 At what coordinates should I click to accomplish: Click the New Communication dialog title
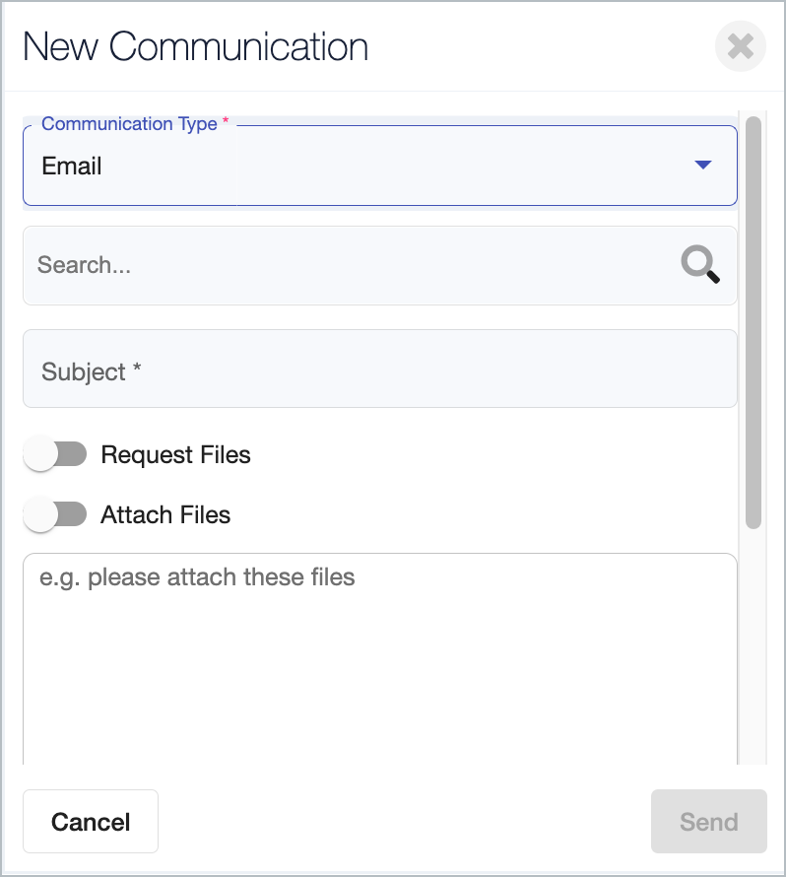(196, 46)
